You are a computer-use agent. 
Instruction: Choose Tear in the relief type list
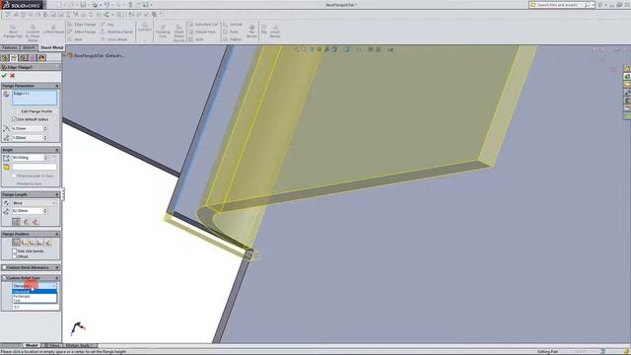click(x=35, y=301)
